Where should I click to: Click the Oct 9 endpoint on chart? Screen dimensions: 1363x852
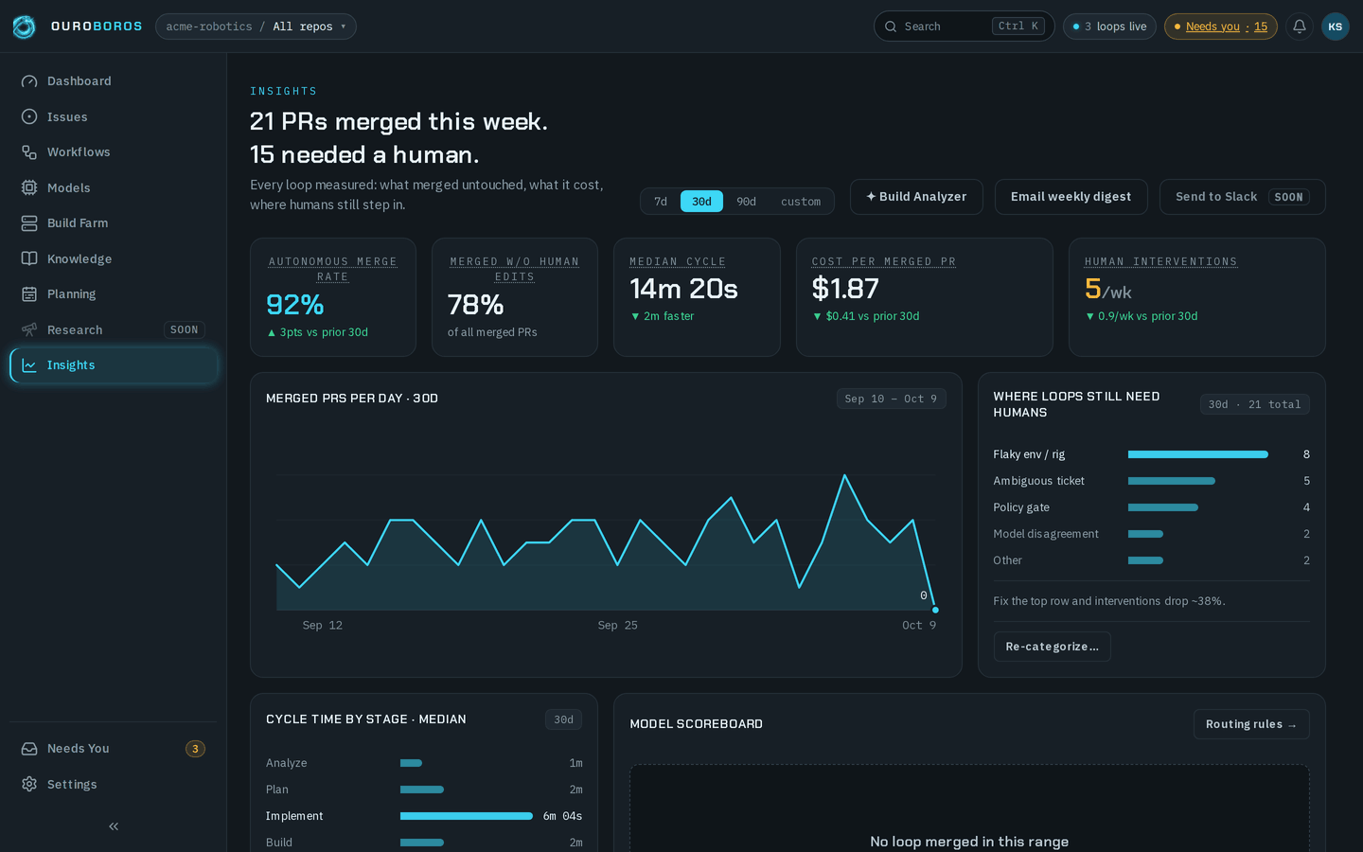tap(935, 610)
